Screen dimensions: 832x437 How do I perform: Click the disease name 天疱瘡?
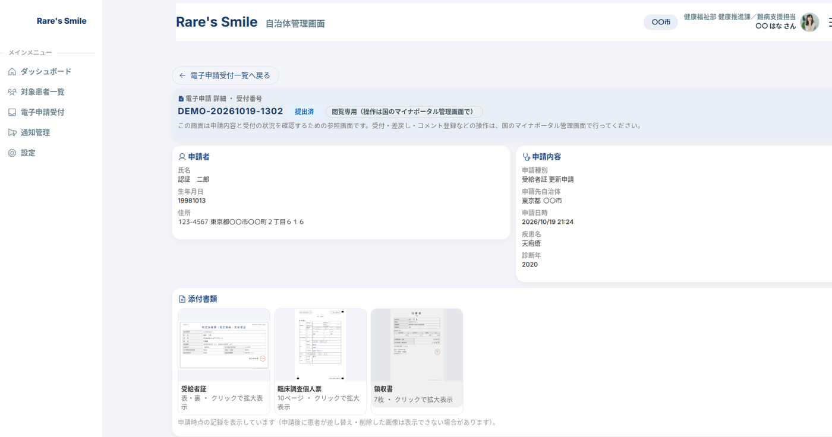click(x=531, y=243)
